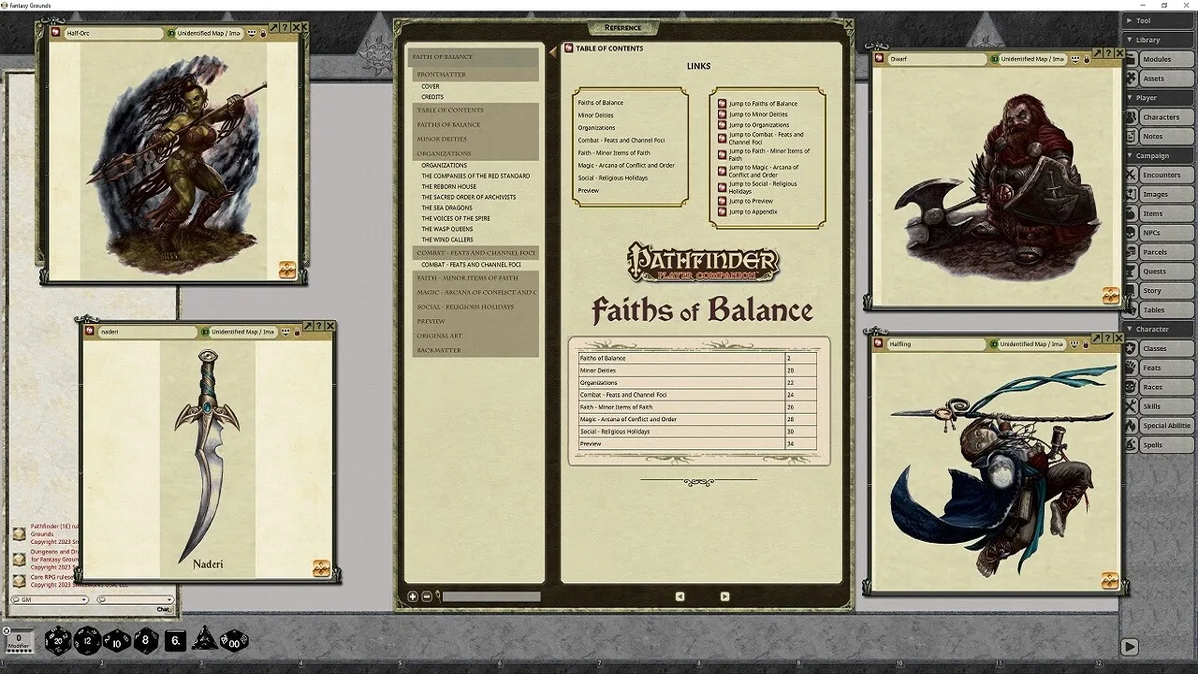Select The Wasp Queens entry
The width and height of the screenshot is (1198, 674).
click(447, 228)
